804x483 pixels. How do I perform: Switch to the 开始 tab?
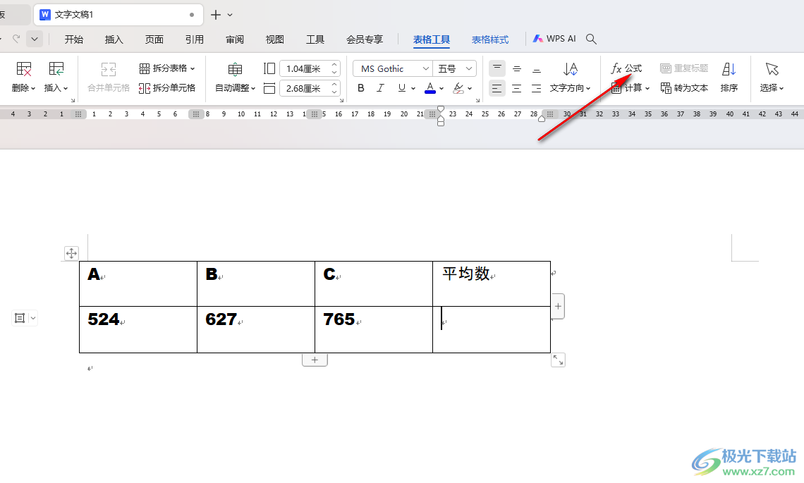tap(74, 39)
